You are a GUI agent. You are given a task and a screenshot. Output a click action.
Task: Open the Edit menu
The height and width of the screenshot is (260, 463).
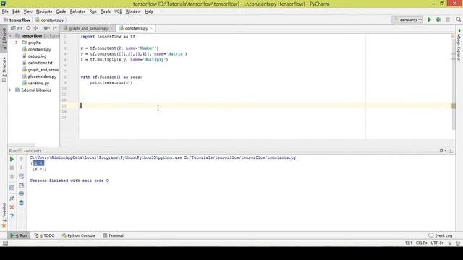tap(16, 12)
